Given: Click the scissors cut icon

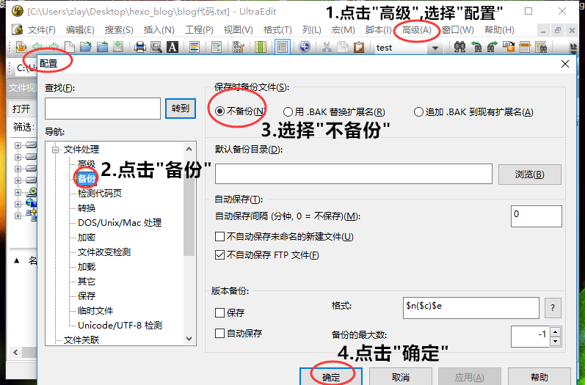Looking at the screenshot, I should tap(327, 47).
